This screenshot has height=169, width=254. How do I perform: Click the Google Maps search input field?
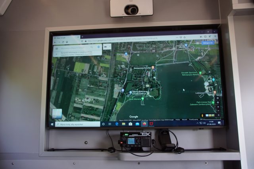75,48
